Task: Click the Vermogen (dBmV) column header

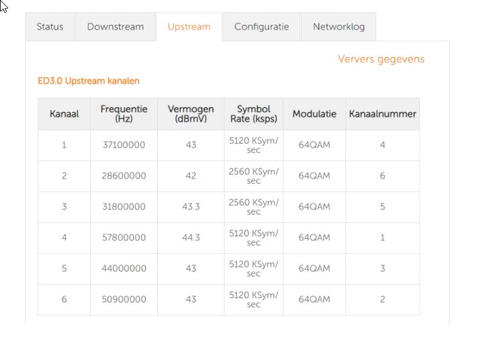Action: tap(191, 114)
